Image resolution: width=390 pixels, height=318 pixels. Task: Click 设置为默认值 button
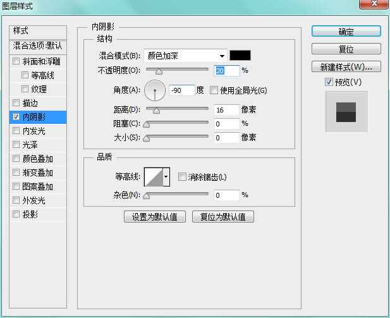pyautogui.click(x=155, y=216)
